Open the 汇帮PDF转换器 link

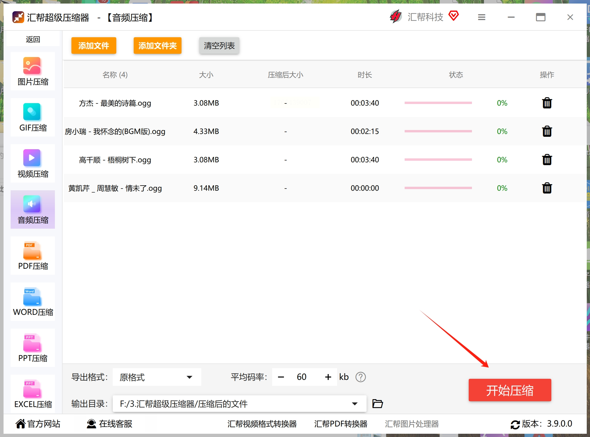(x=341, y=424)
